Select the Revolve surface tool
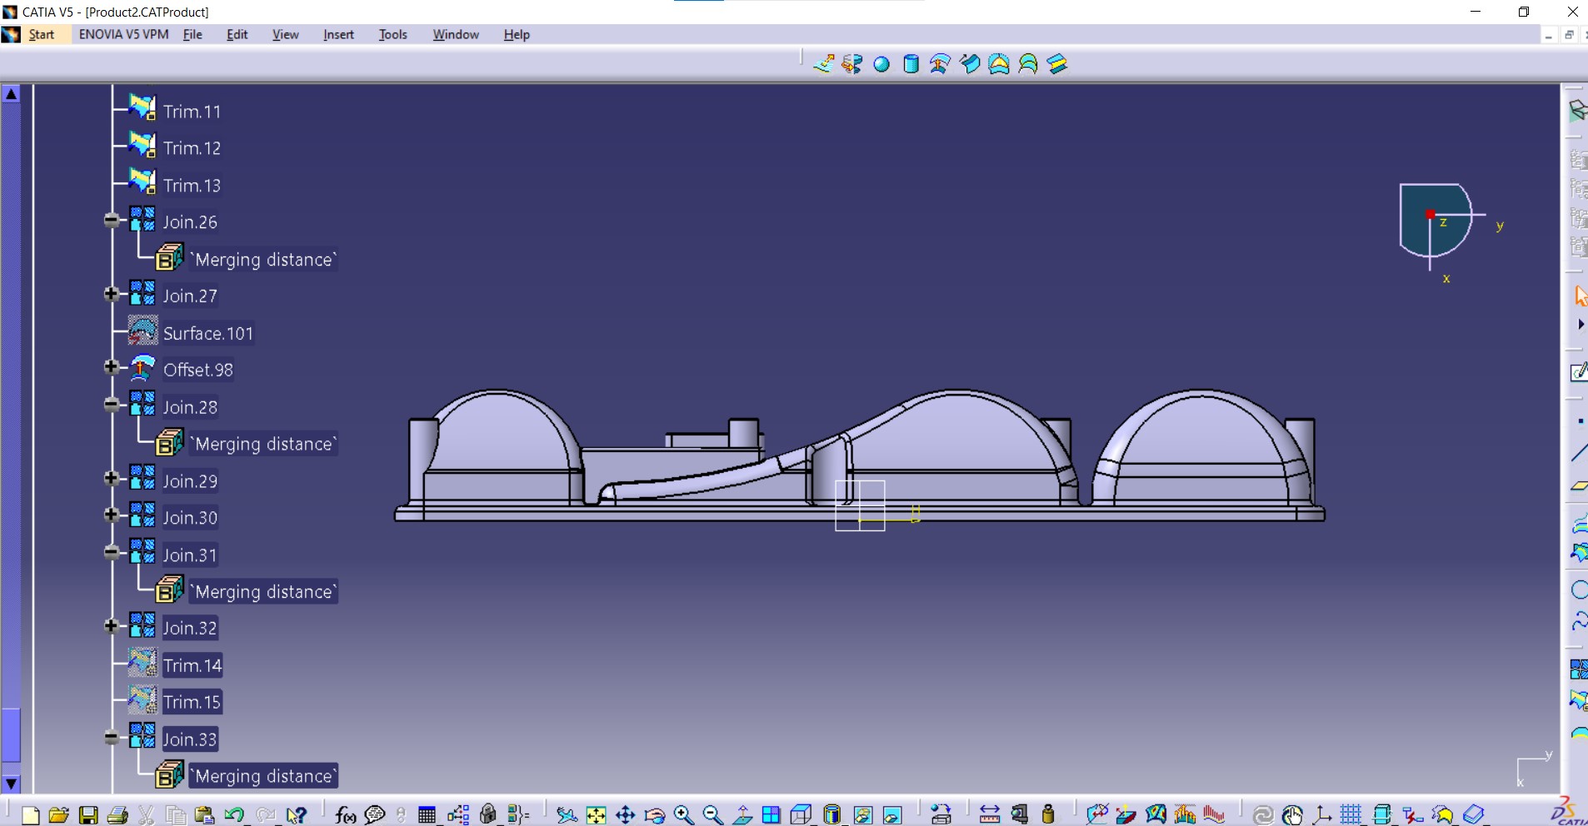Screen dimensions: 1588x826 point(852,64)
